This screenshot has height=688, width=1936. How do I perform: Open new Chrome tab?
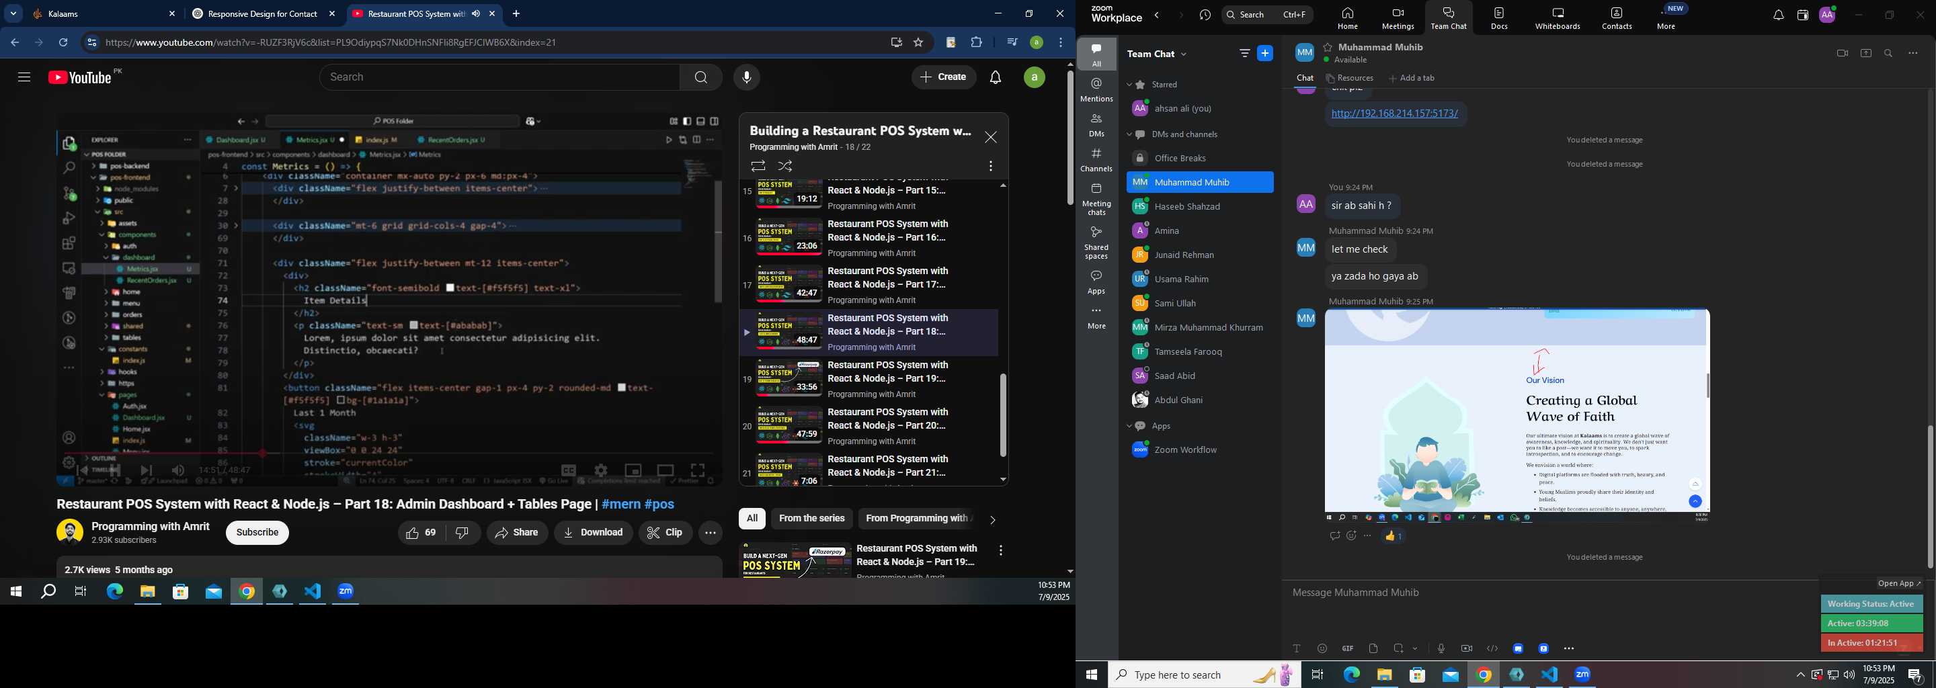[x=516, y=13]
